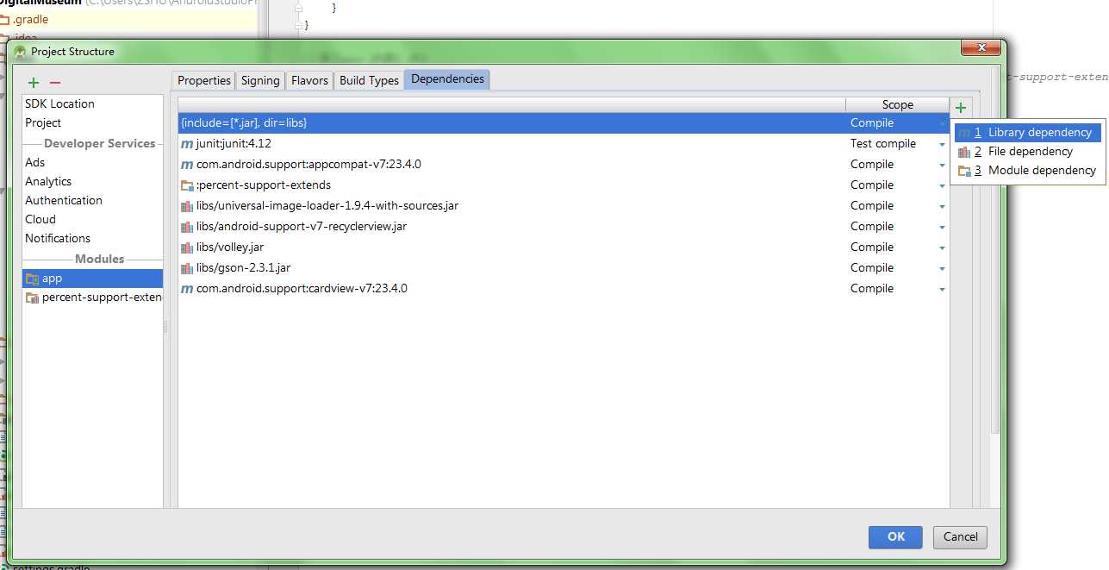Choose Module dependency from the popup
1109x570 pixels.
point(1029,171)
